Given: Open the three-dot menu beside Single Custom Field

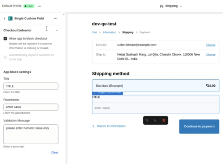Looking at the screenshot, I should pyautogui.click(x=56, y=18).
